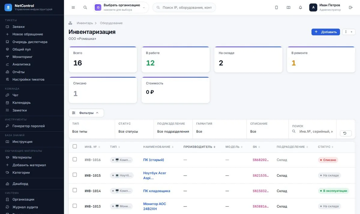This screenshot has height=214, width=360.
Task: Open the Тип filter dropdown
Action: 92,132
